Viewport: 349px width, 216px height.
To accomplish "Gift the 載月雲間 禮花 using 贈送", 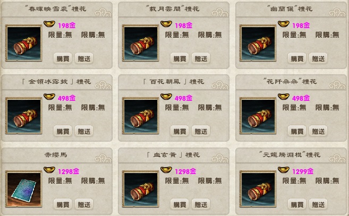I will pyautogui.click(x=201, y=58).
